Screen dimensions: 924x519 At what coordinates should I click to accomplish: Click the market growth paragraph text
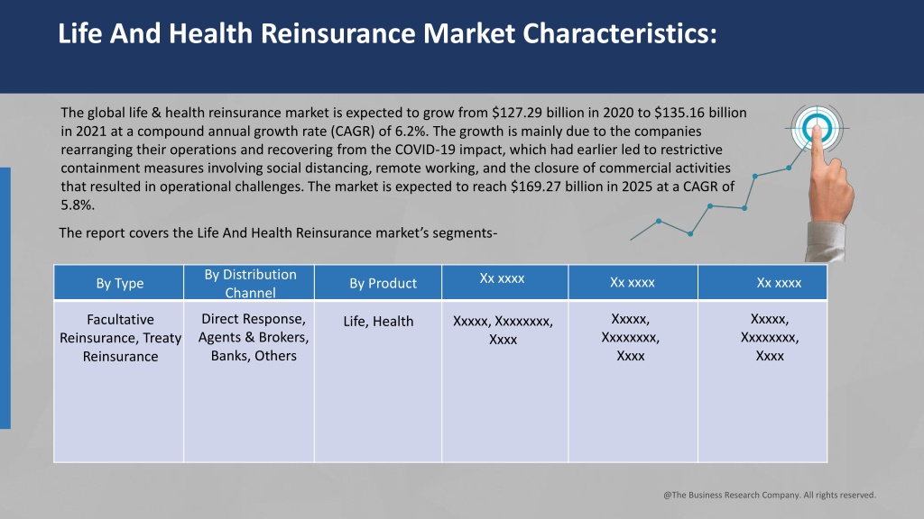403,159
